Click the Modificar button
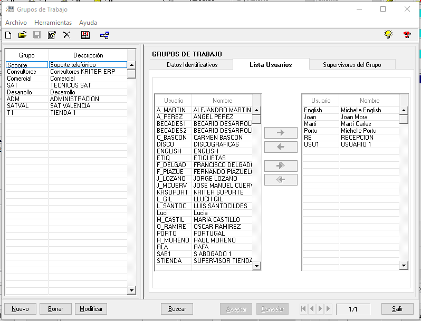The width and height of the screenshot is (421, 321). click(91, 309)
